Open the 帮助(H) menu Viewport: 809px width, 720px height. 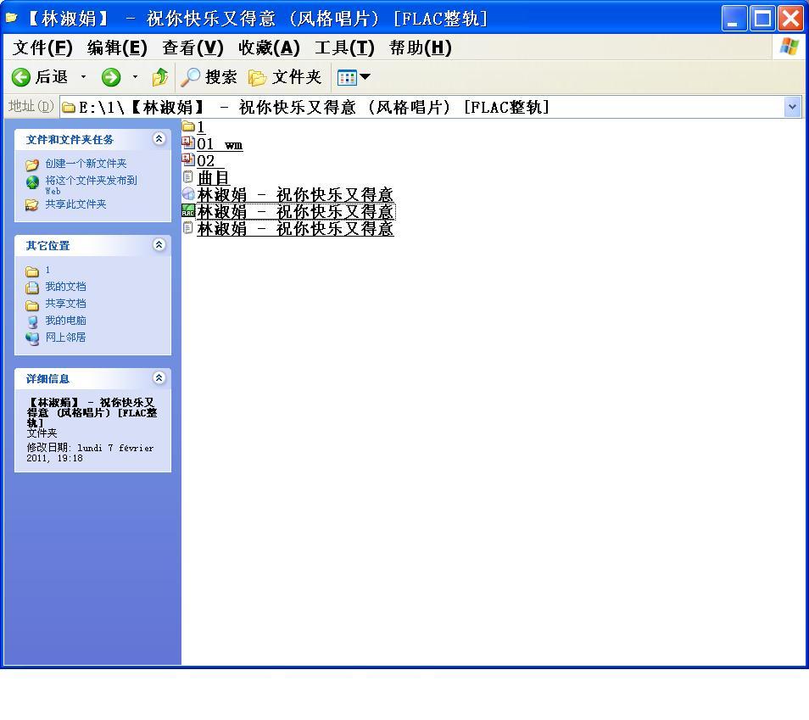tap(421, 47)
